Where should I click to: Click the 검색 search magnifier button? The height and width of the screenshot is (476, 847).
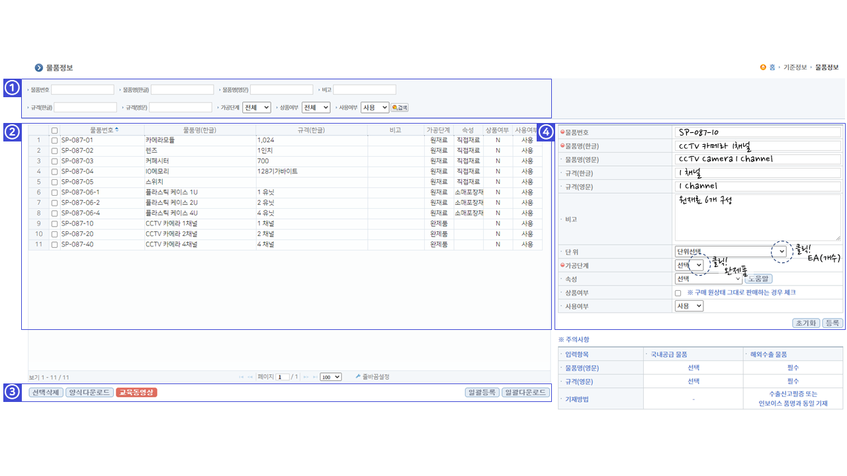click(x=400, y=107)
